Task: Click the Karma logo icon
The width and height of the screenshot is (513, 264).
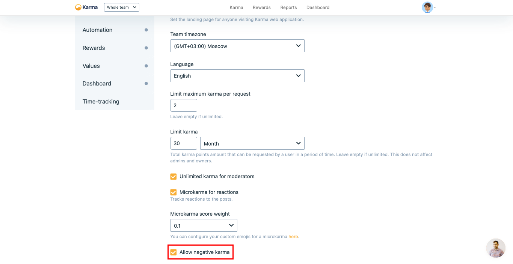Action: pos(78,7)
